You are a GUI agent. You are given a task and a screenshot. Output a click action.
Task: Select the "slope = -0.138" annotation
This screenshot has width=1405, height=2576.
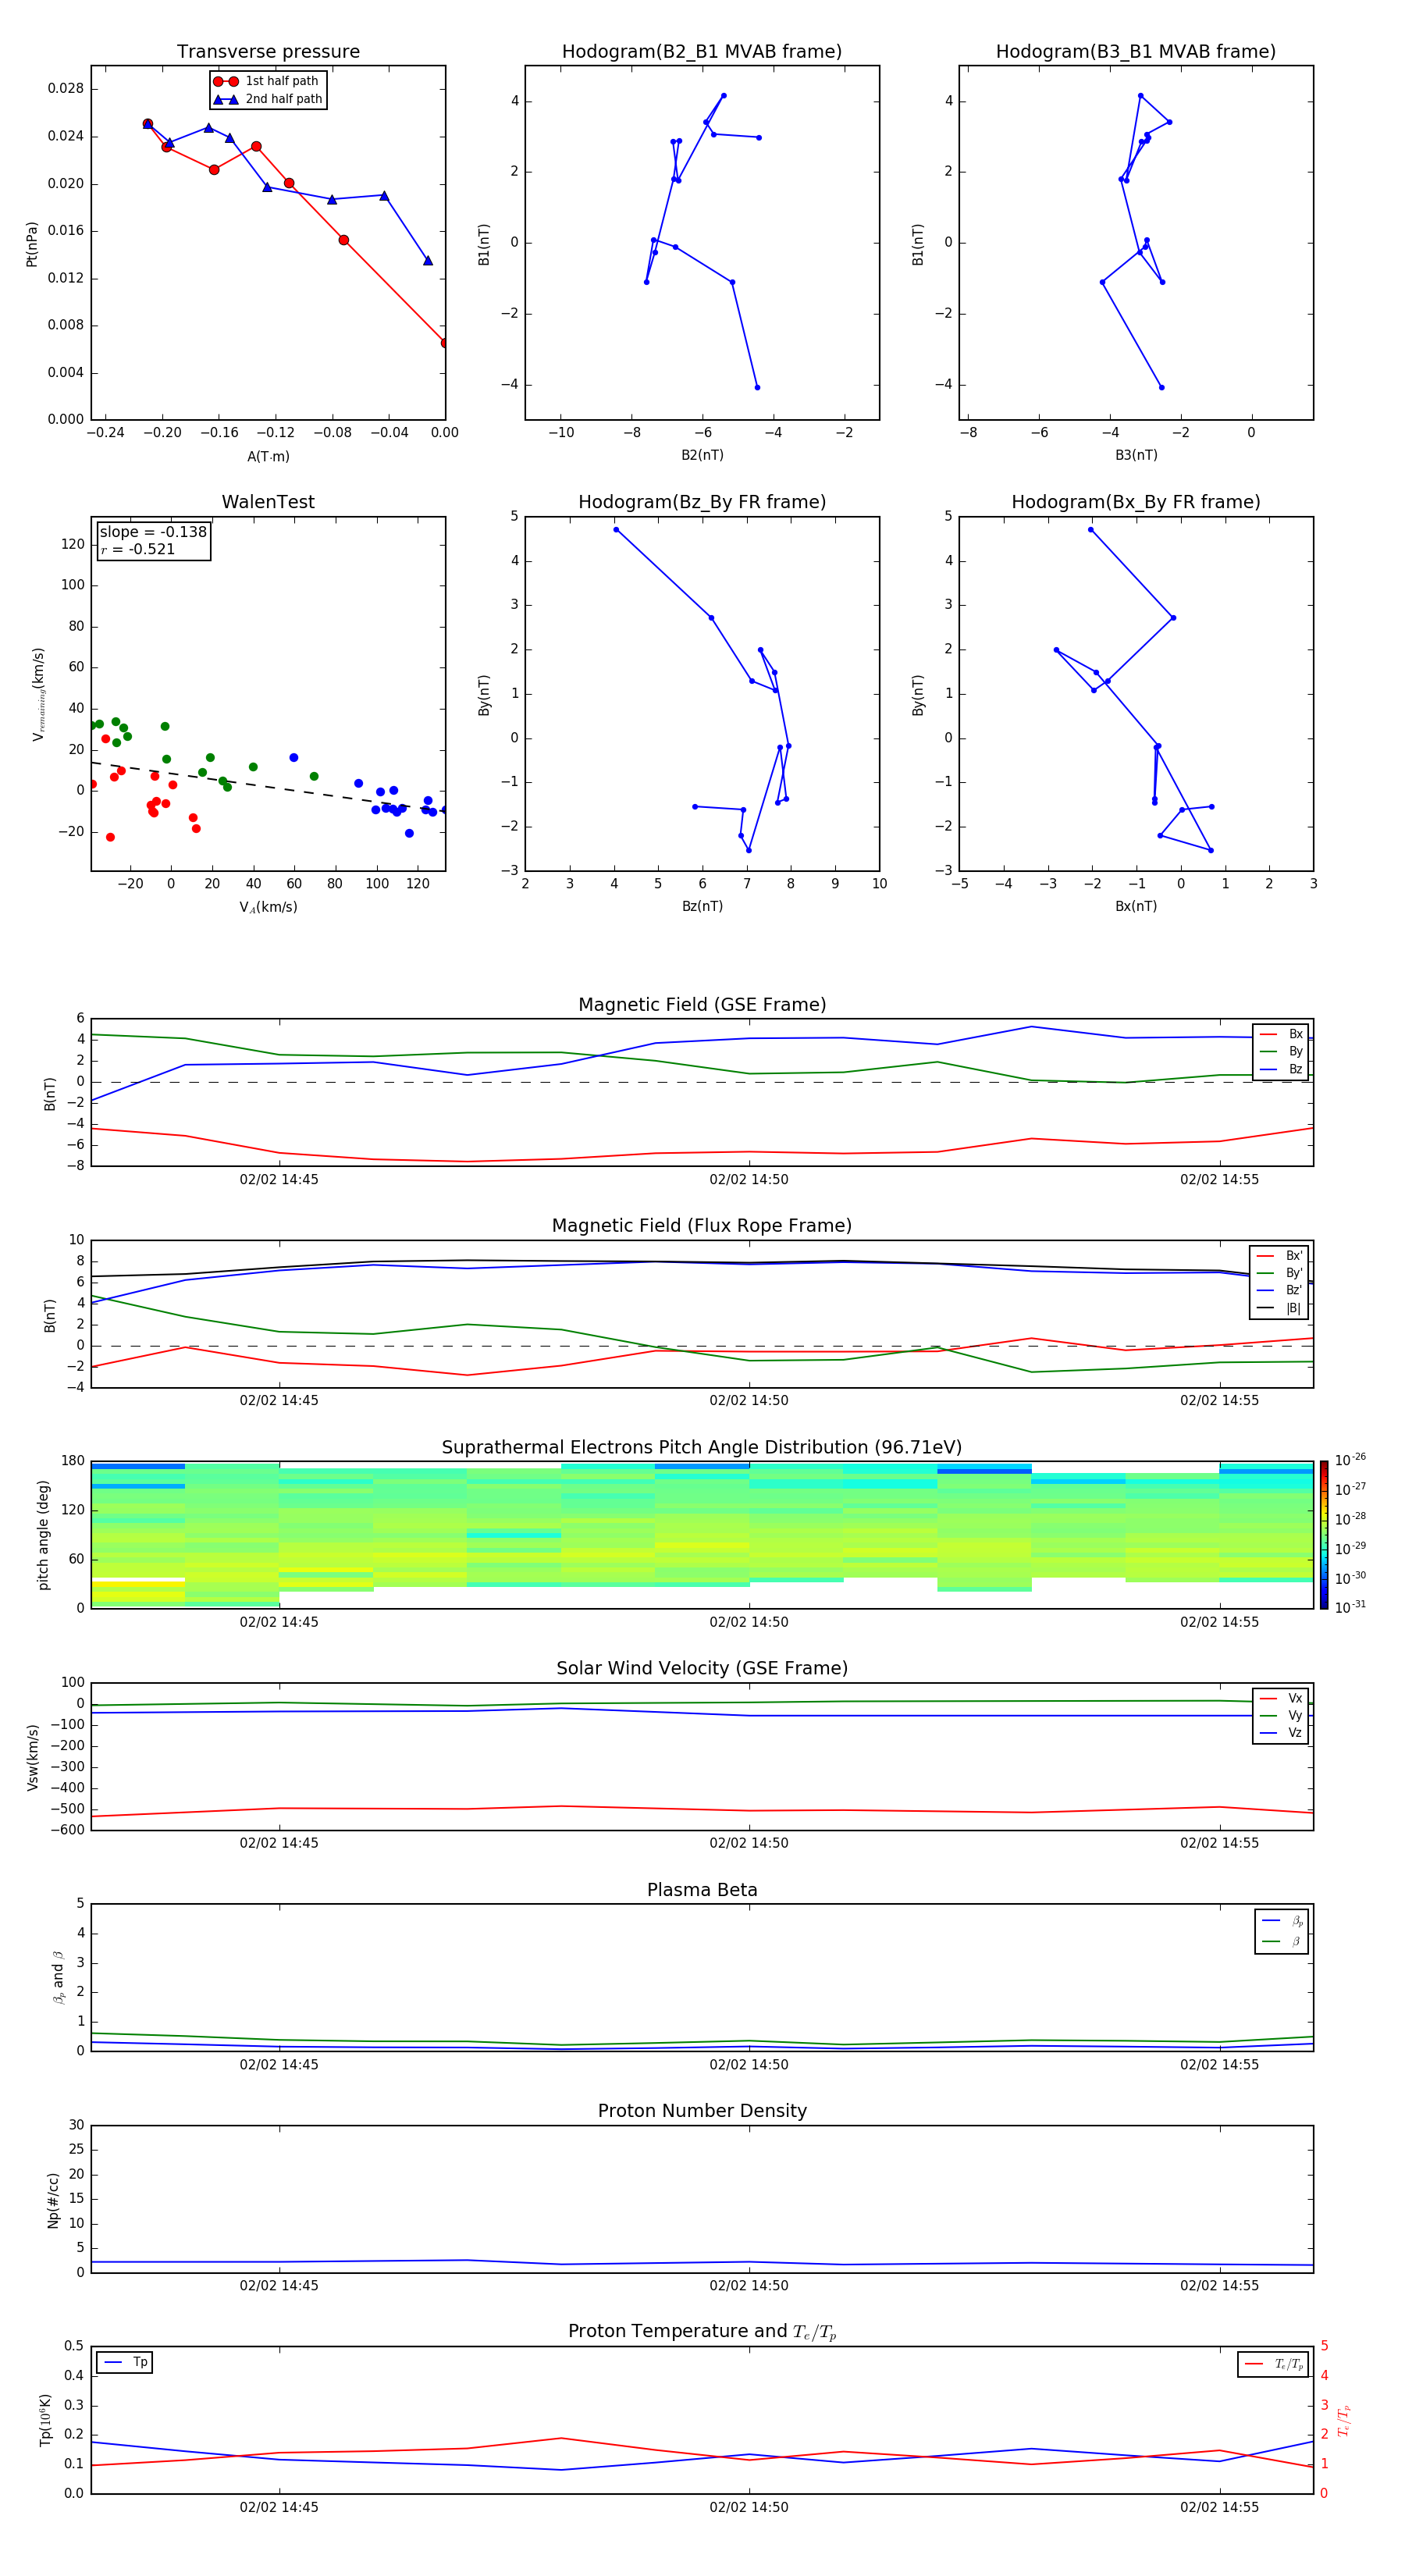point(153,532)
